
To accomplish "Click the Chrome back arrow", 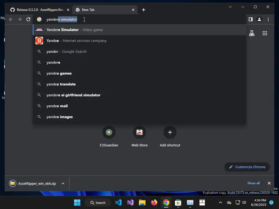I will (11, 19).
